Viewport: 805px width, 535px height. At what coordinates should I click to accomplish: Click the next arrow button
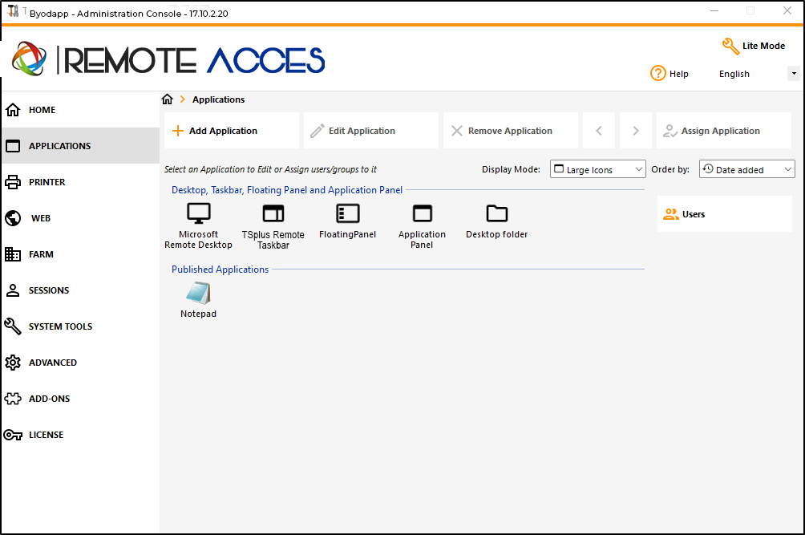636,131
